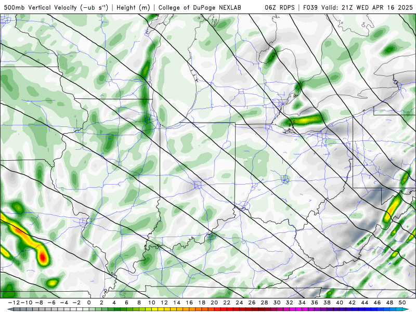416x312 pixels.
Task: Click the '38' value on the color scale
Action: pyautogui.click(x=327, y=303)
